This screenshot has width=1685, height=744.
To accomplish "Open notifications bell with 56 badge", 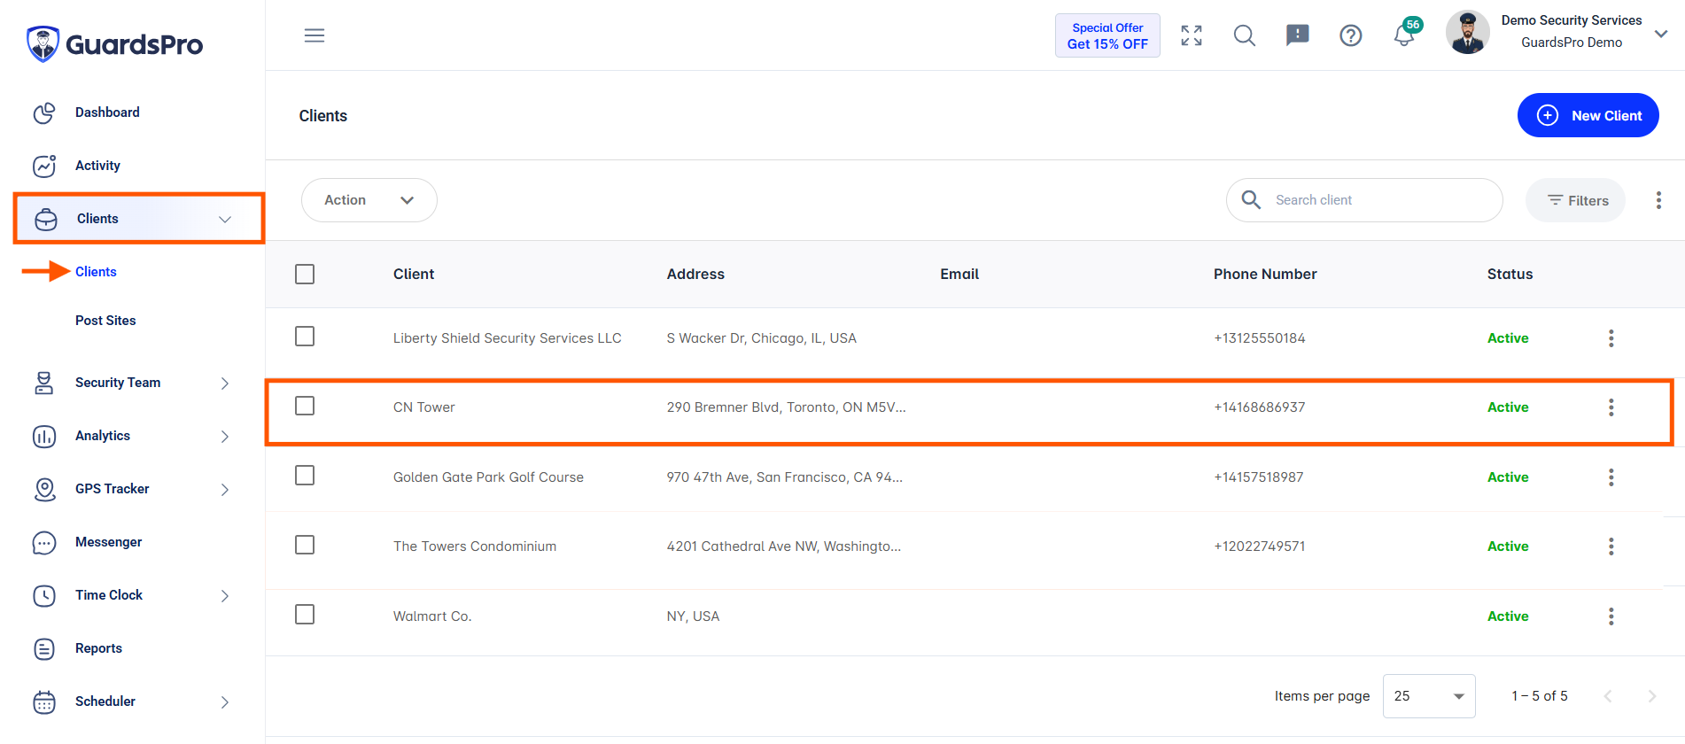I will point(1407,33).
